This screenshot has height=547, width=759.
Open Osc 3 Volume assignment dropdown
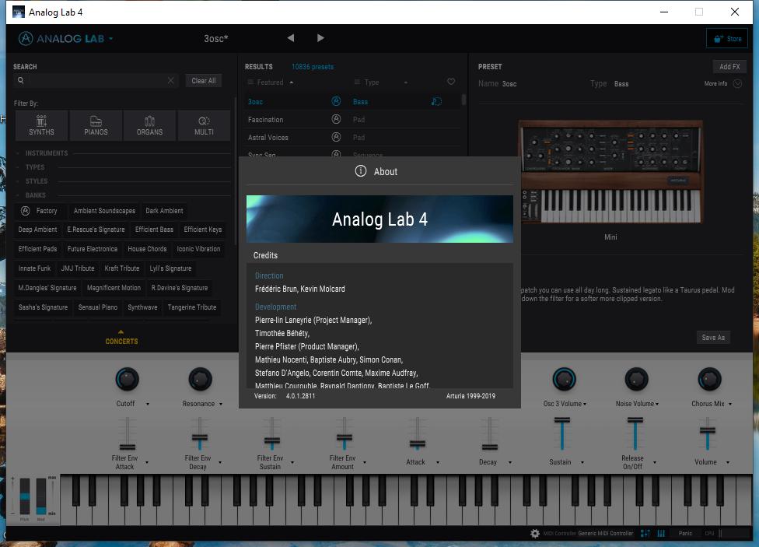click(x=585, y=404)
